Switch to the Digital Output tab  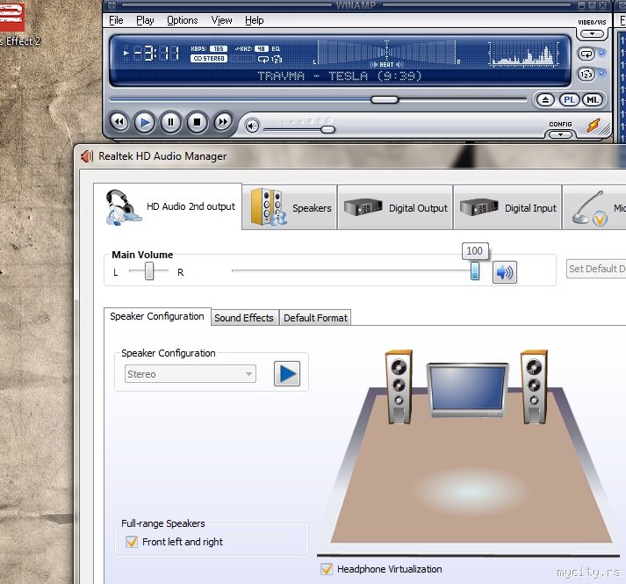click(395, 208)
